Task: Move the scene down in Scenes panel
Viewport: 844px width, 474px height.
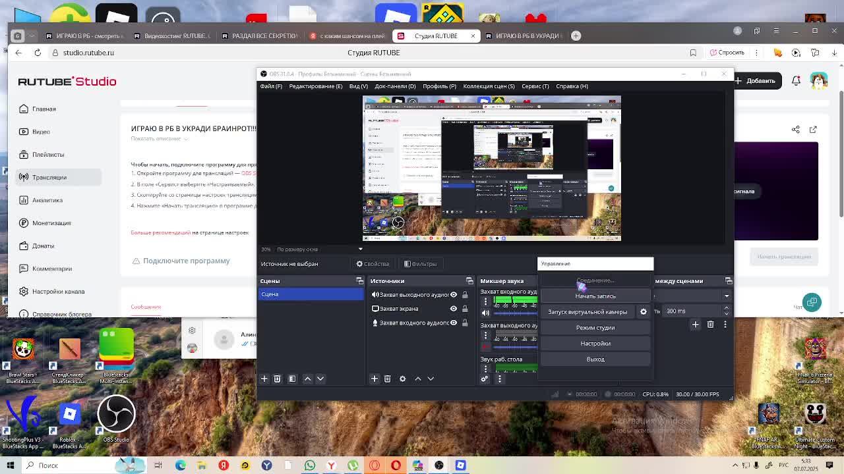Action: coord(320,379)
